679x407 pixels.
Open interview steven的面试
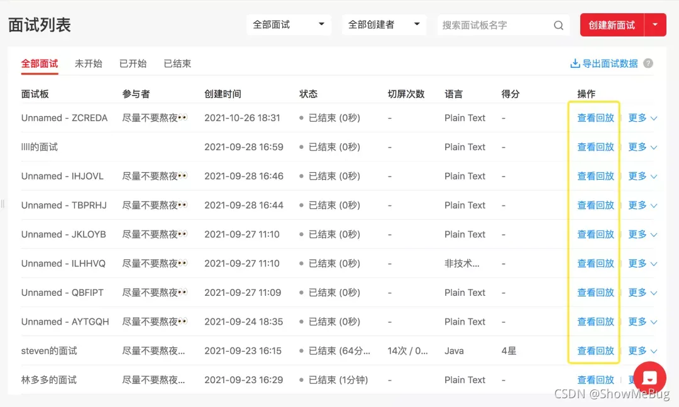tap(49, 350)
